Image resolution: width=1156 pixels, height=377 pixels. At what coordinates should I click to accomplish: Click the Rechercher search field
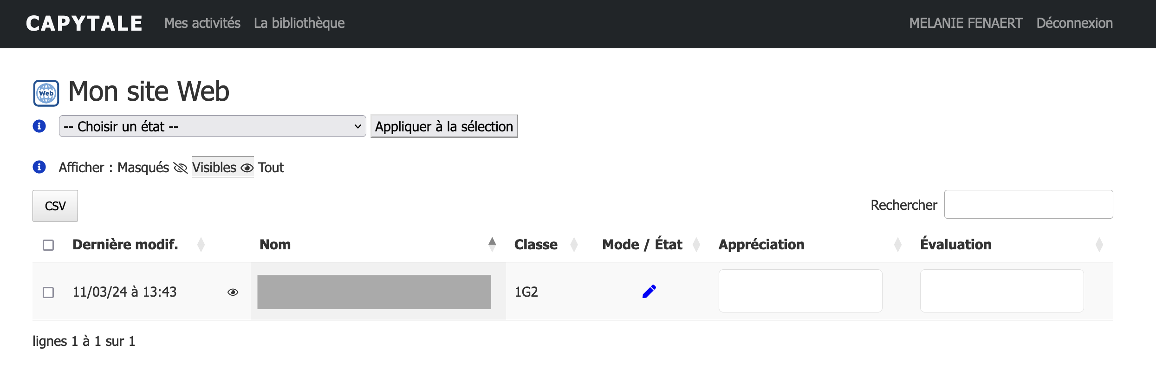click(1028, 204)
